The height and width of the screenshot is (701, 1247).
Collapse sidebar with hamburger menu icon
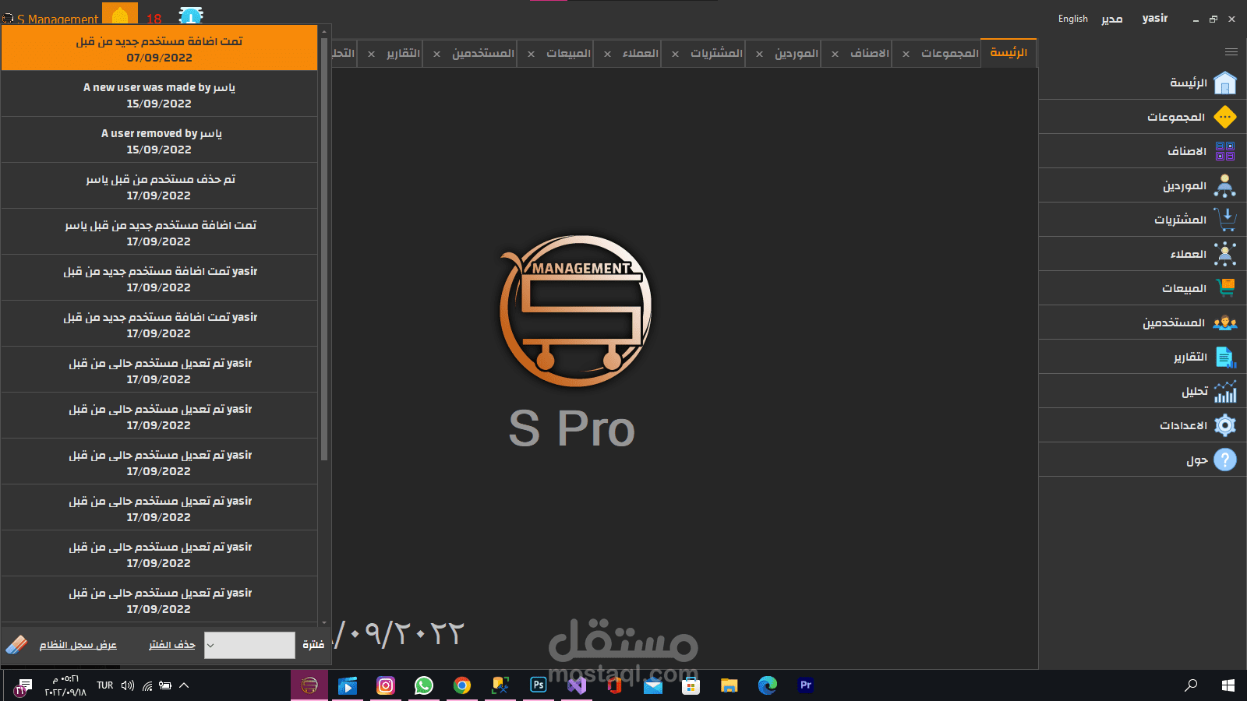(x=1231, y=52)
